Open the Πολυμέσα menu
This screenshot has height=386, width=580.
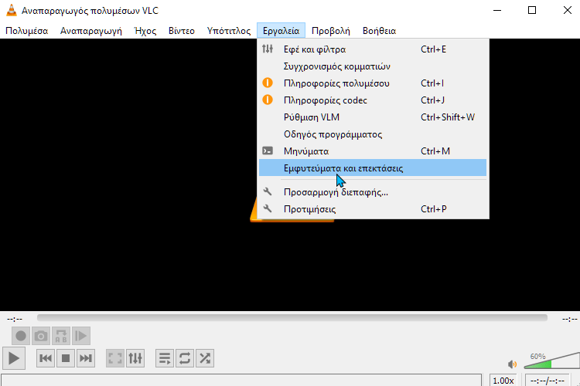[x=26, y=31]
